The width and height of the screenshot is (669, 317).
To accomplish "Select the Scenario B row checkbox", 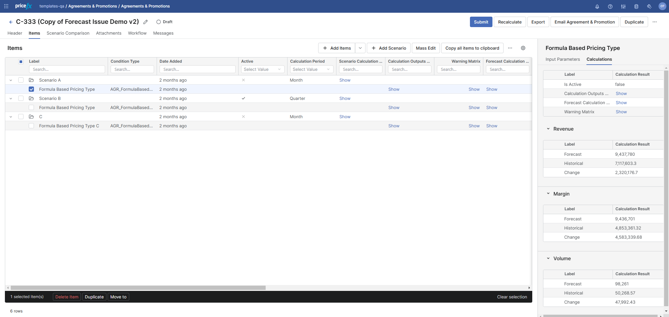I will tap(21, 98).
